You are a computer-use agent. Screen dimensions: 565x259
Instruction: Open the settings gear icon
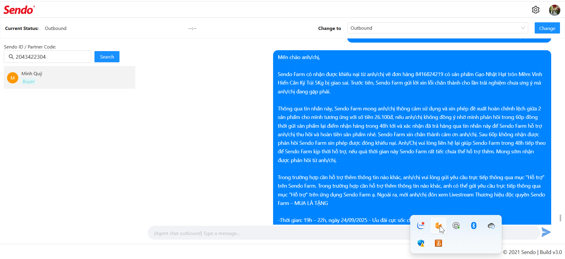coord(536,10)
